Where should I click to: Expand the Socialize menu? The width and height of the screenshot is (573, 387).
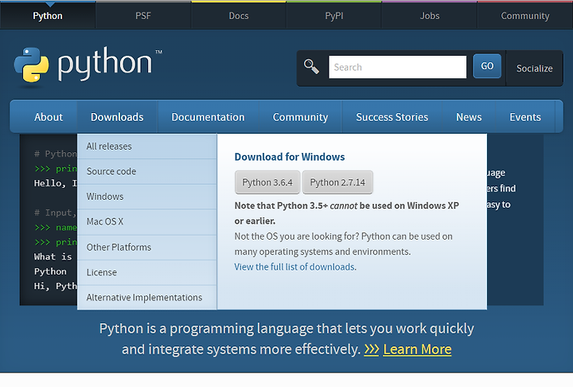pos(534,68)
